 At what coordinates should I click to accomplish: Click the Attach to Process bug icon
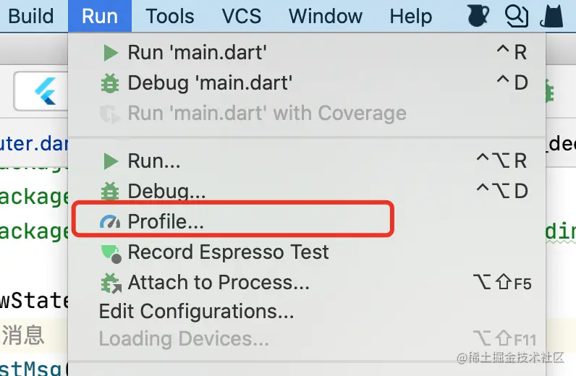[111, 283]
